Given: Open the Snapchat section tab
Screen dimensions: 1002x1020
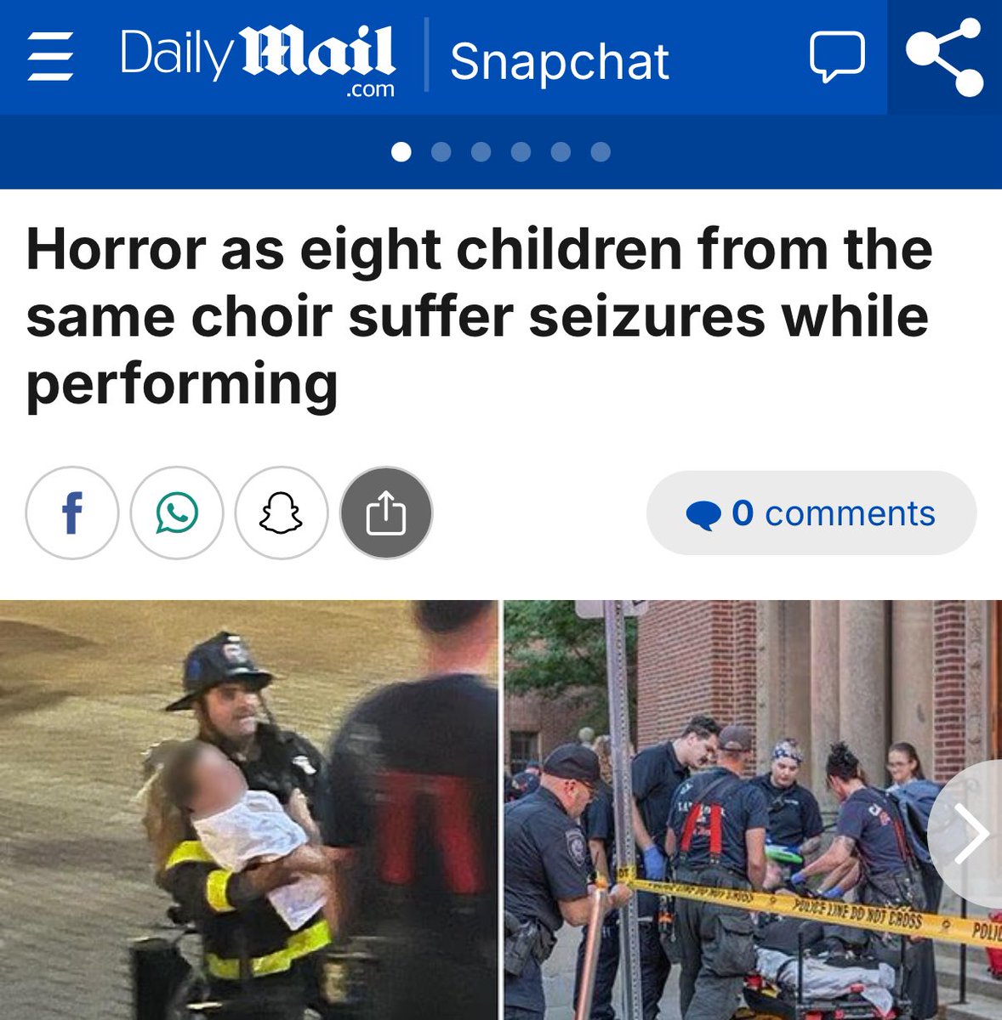Looking at the screenshot, I should click(560, 62).
